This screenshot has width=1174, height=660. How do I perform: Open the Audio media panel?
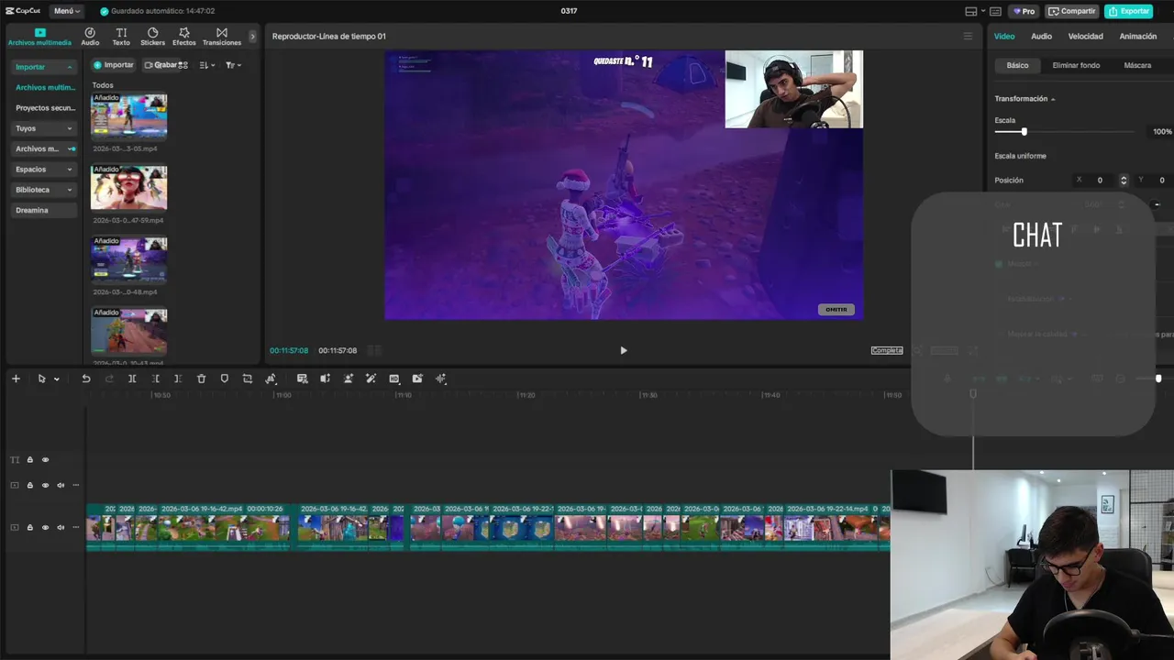click(x=90, y=37)
